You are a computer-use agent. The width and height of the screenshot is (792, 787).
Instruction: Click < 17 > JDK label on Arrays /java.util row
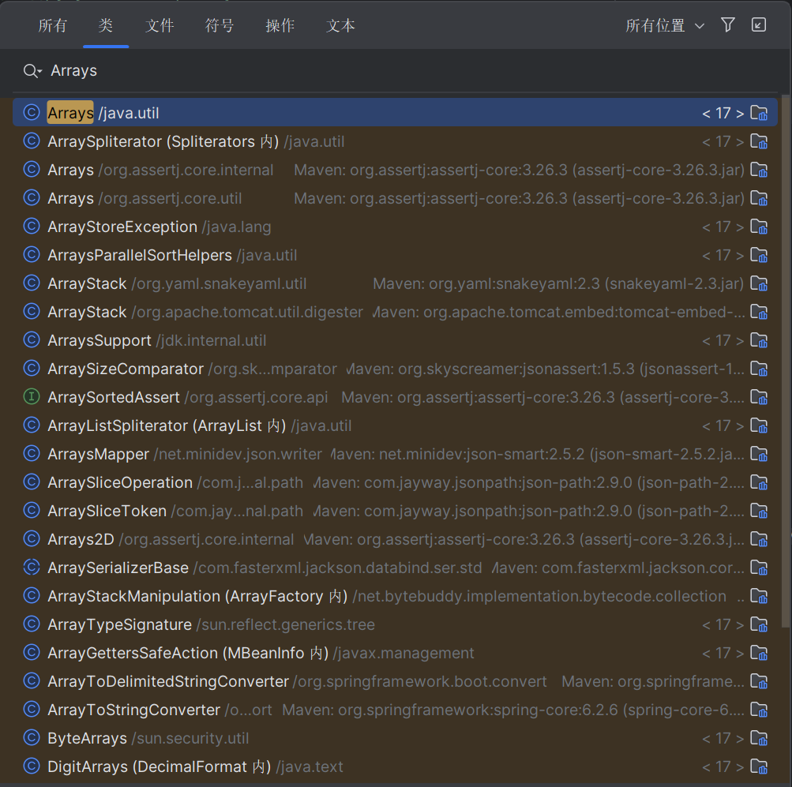pyautogui.click(x=723, y=113)
